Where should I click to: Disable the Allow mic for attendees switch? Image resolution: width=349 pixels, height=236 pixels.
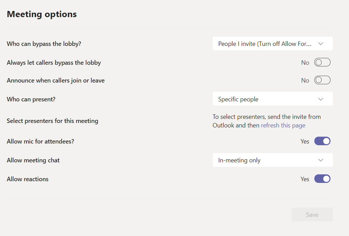322,141
